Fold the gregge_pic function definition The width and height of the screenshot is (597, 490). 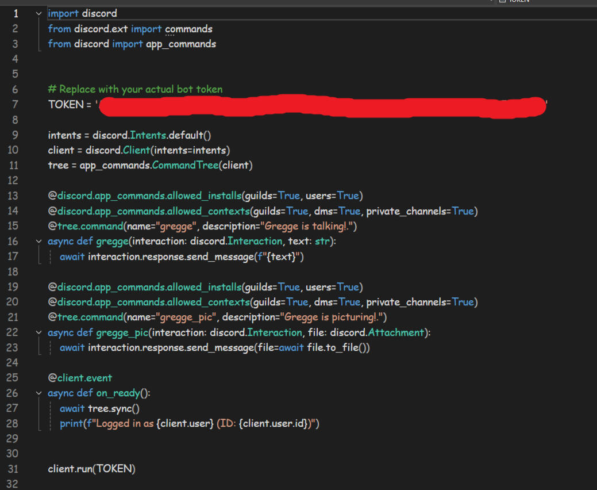pyautogui.click(x=38, y=332)
